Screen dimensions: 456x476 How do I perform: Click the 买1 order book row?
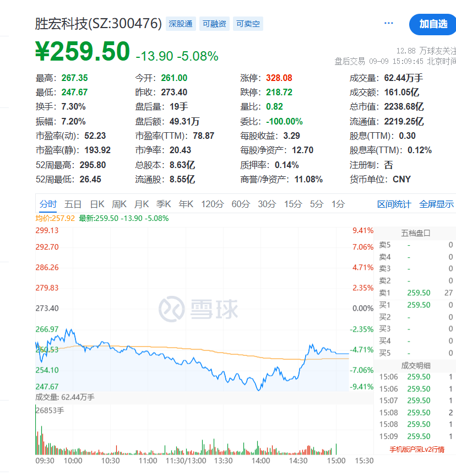click(x=416, y=305)
